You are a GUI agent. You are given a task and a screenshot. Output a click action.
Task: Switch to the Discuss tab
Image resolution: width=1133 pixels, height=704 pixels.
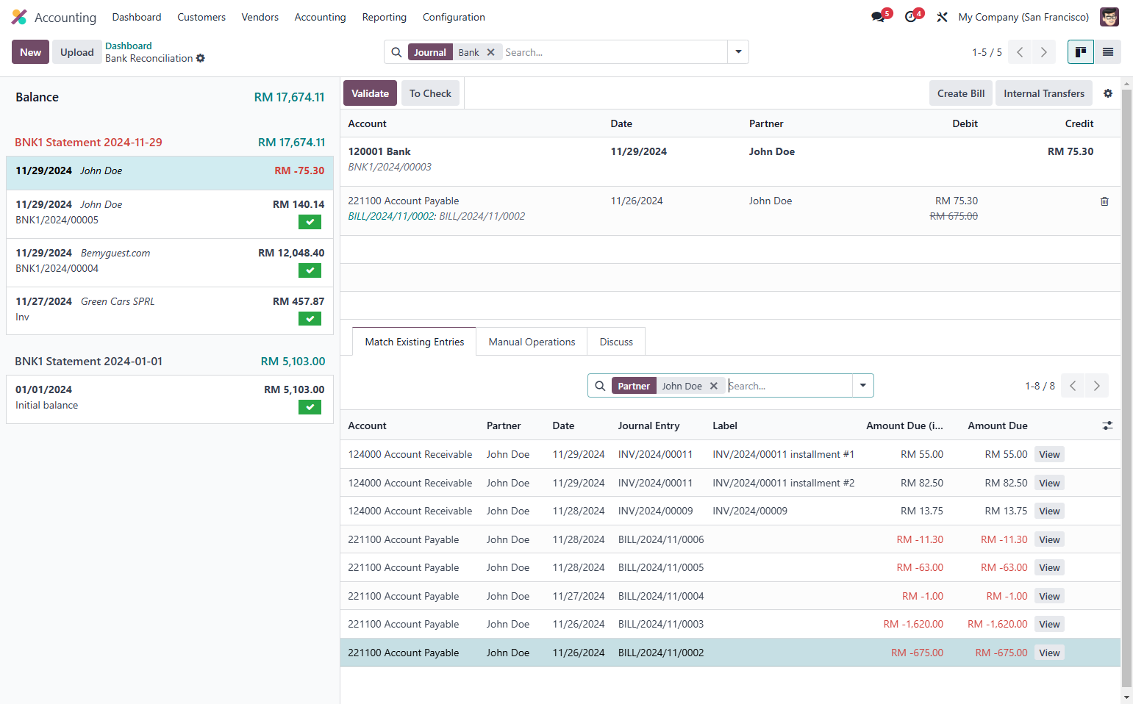(x=616, y=342)
